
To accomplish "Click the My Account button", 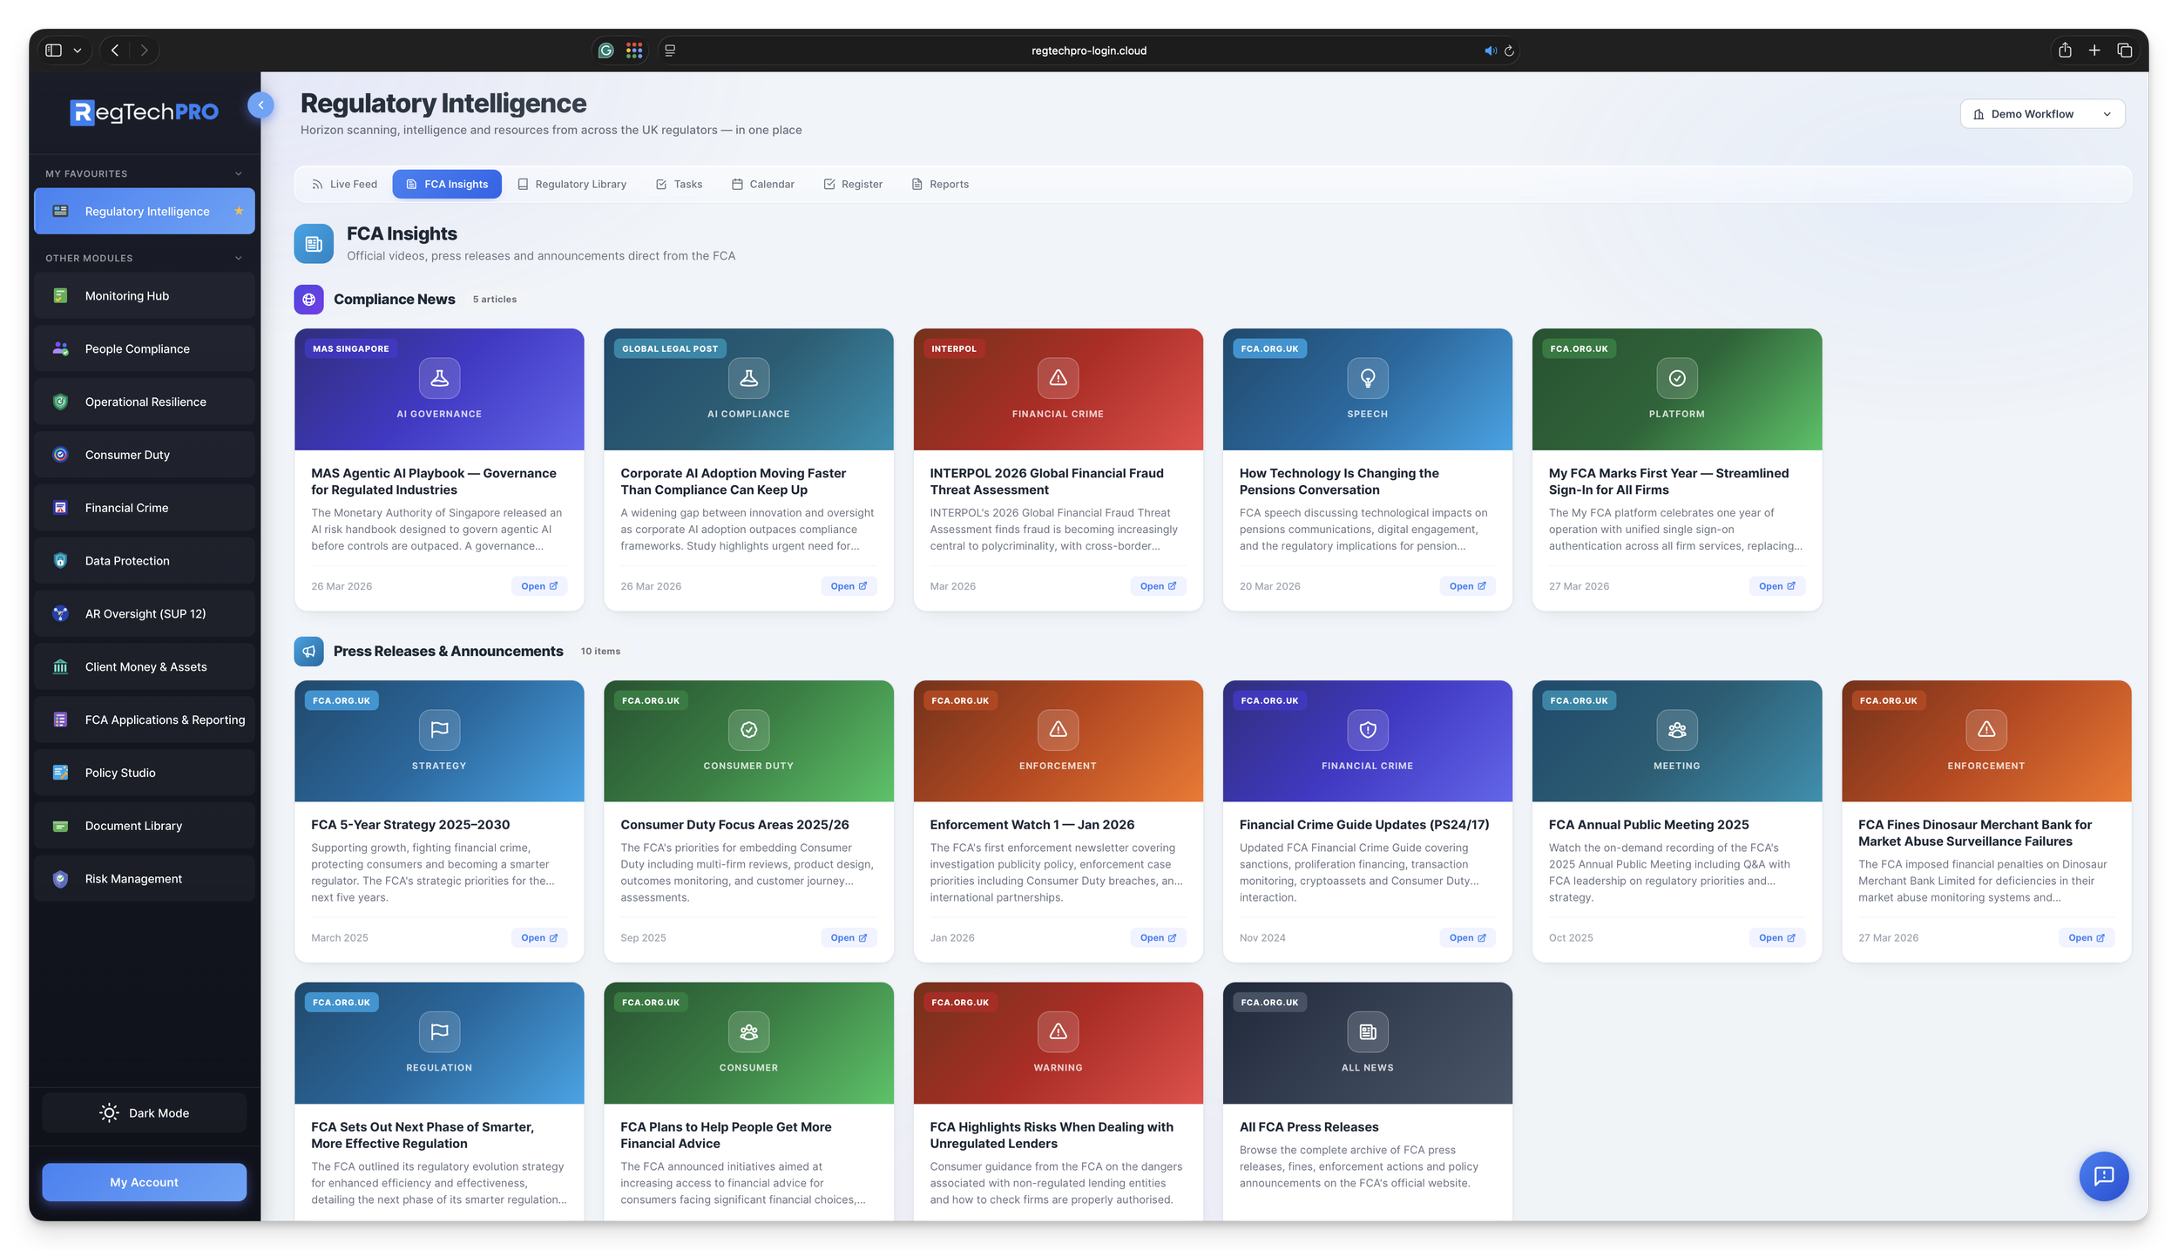I will [x=145, y=1182].
